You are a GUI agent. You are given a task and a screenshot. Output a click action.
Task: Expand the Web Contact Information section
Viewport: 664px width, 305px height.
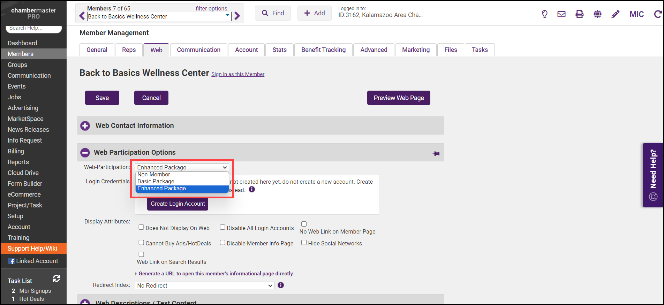click(x=85, y=126)
